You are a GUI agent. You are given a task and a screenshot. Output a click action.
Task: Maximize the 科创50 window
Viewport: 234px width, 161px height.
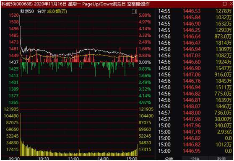click(x=224, y=3)
